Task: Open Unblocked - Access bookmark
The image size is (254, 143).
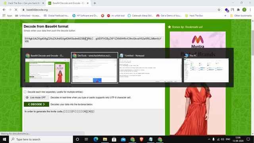Action: pyautogui.click(x=27, y=15)
